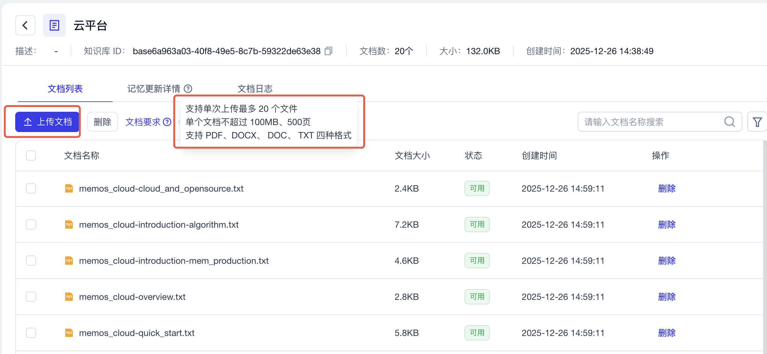Select the 文档列表 tab

point(65,89)
